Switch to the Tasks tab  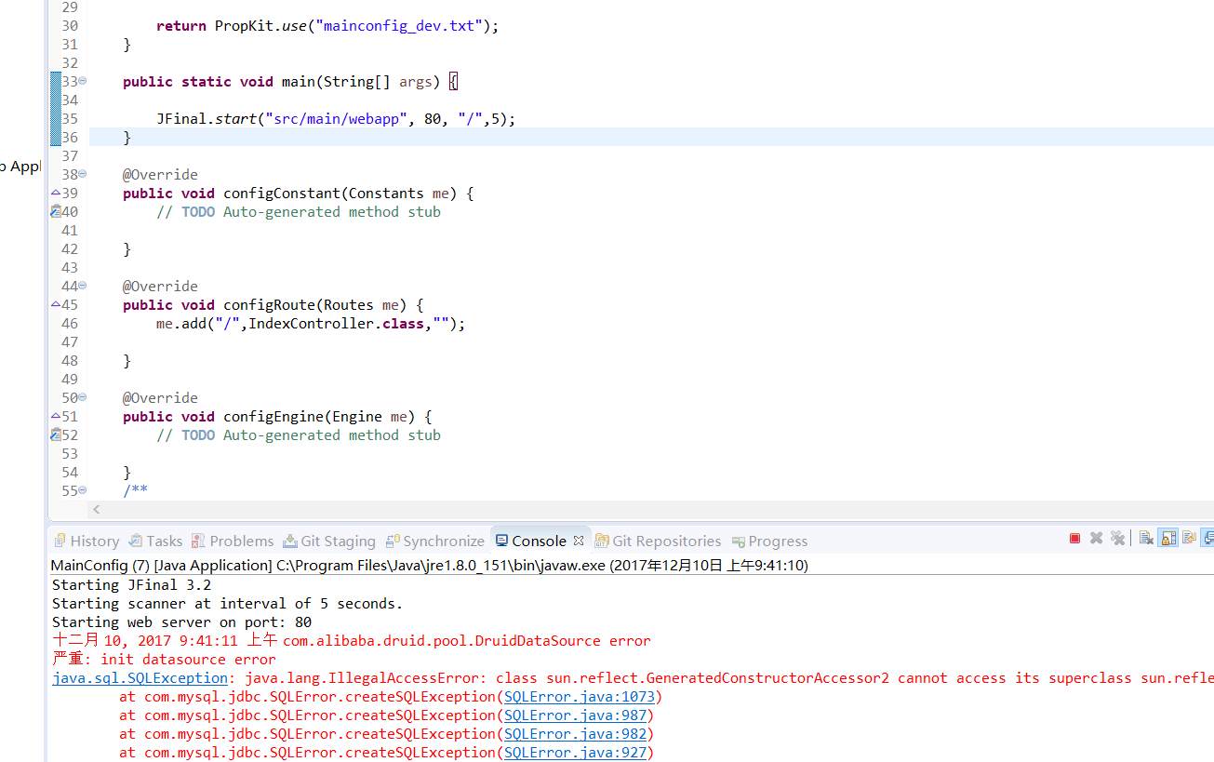155,541
